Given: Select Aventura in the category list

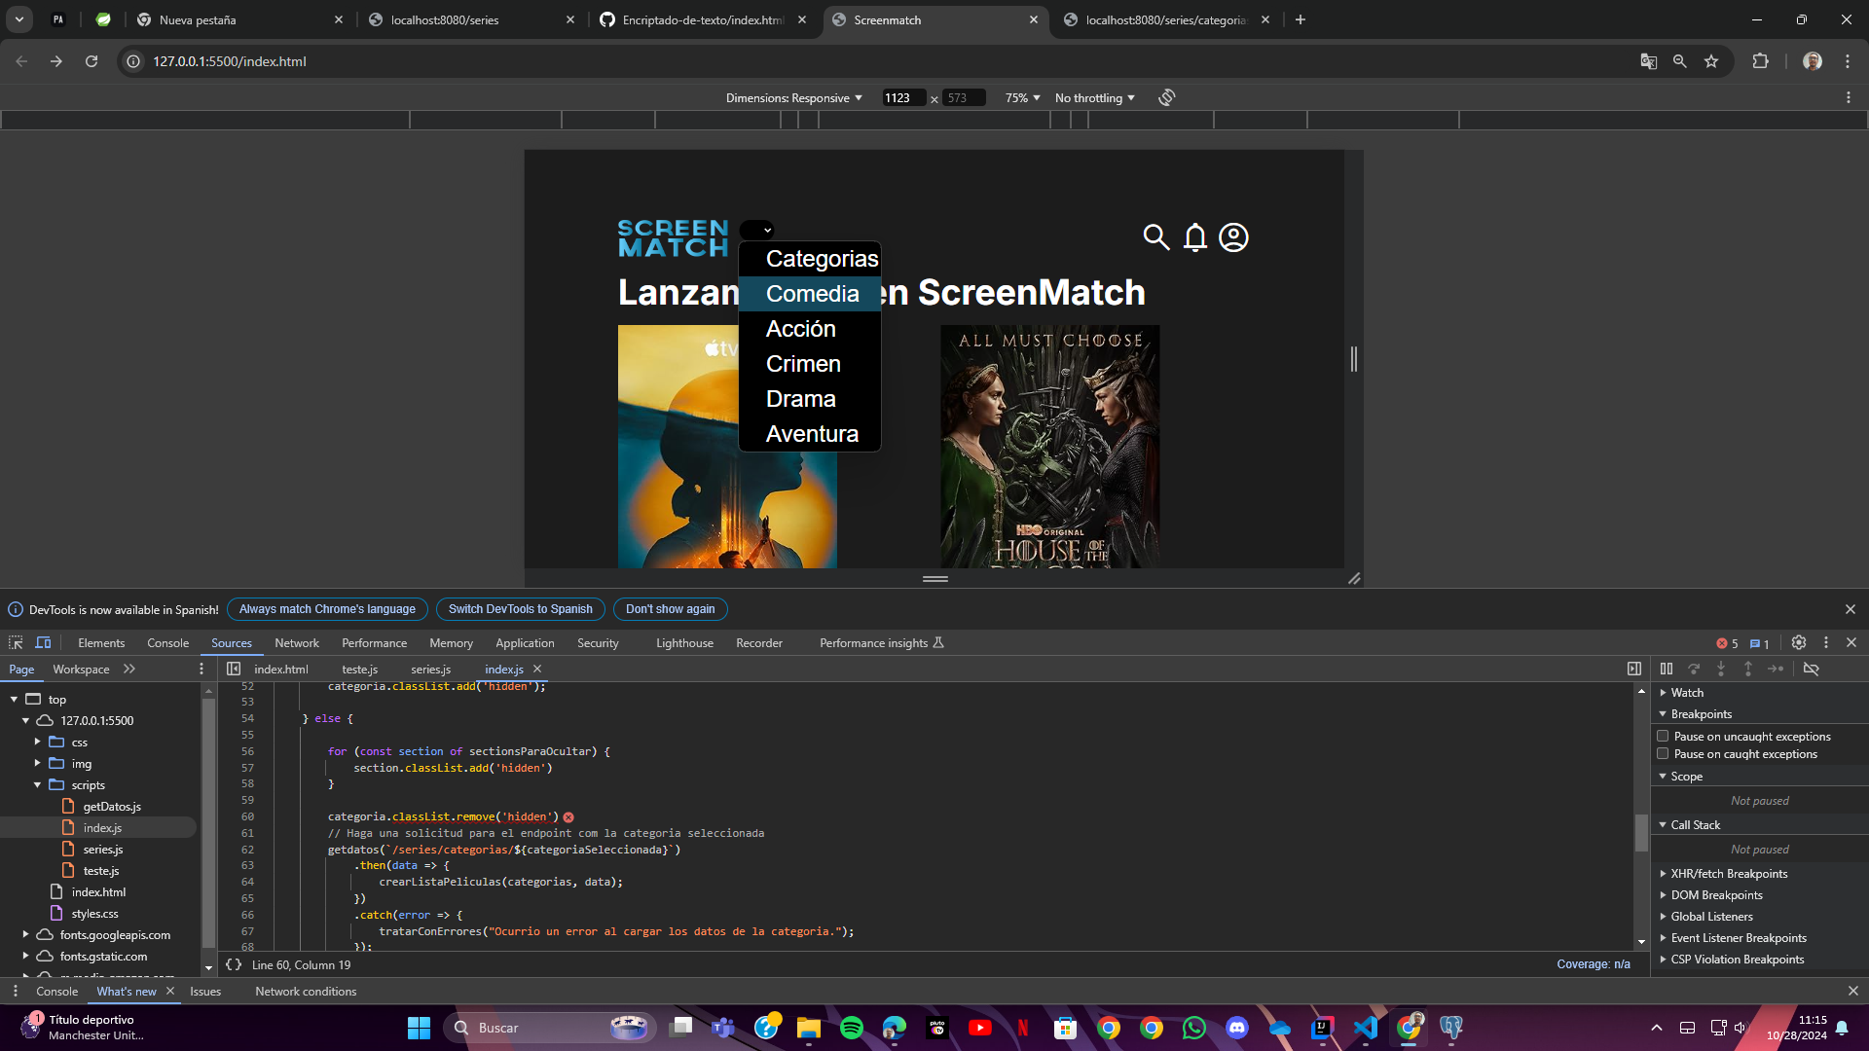Looking at the screenshot, I should (810, 434).
